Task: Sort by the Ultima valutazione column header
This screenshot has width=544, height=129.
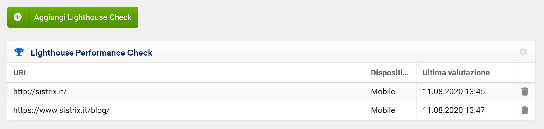Action: [x=456, y=73]
